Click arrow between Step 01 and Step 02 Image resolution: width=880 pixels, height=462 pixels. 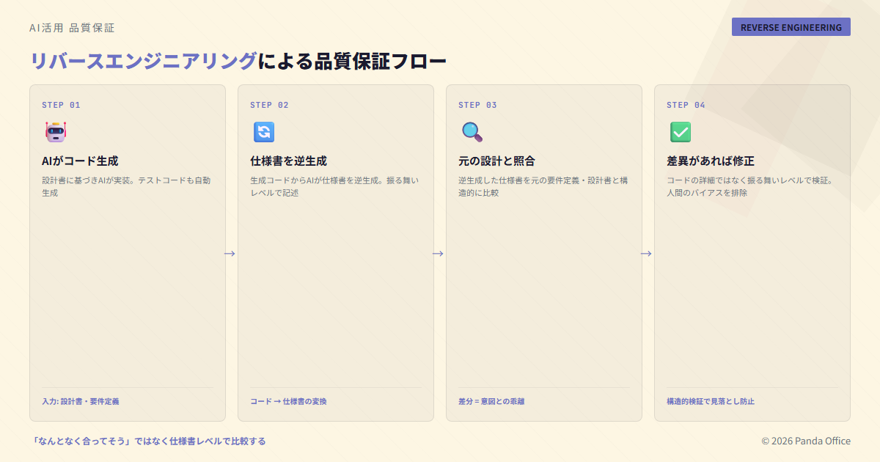(230, 253)
